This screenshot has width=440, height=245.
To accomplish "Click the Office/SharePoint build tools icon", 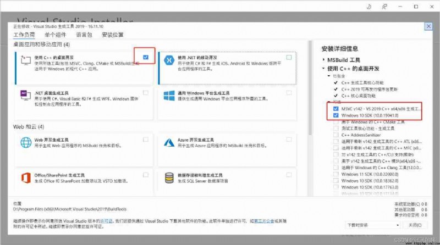I will tap(26, 178).
